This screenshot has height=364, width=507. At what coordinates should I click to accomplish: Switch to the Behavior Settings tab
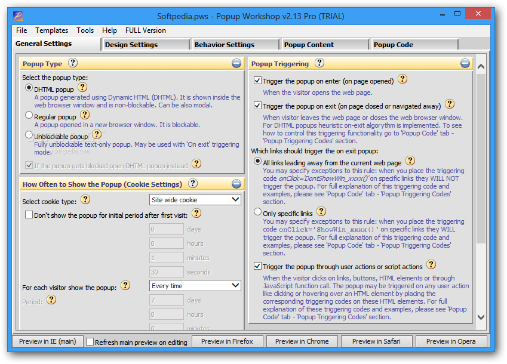[235, 45]
